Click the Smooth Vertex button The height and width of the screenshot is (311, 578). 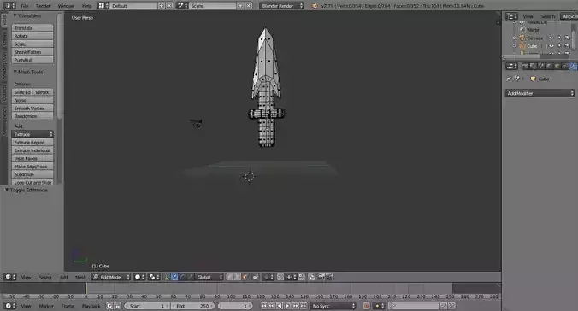[x=32, y=109]
